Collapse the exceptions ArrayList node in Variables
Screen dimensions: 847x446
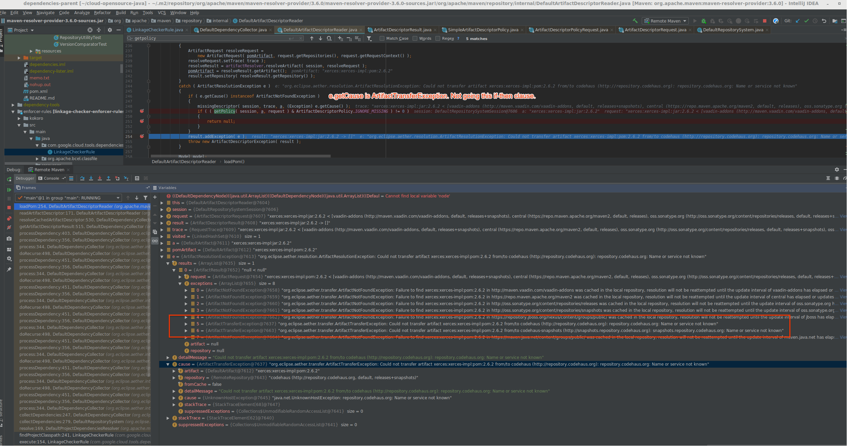point(180,283)
